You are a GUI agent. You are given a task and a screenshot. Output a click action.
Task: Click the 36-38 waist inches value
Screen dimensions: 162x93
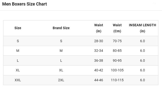pyautogui.click(x=98, y=61)
